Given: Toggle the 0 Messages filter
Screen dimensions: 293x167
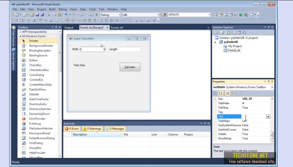Looking at the screenshot, I should click(x=115, y=129).
